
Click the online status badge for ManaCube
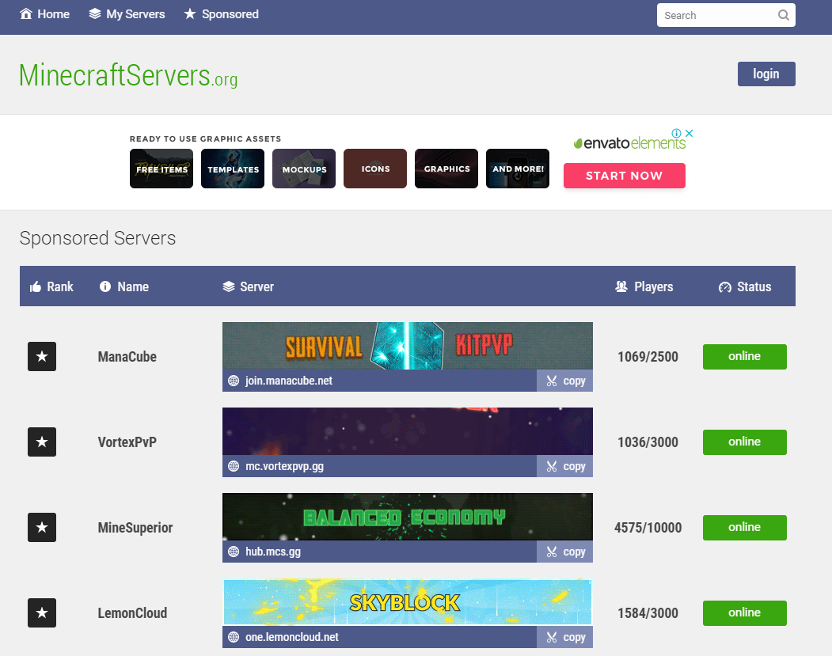(744, 356)
